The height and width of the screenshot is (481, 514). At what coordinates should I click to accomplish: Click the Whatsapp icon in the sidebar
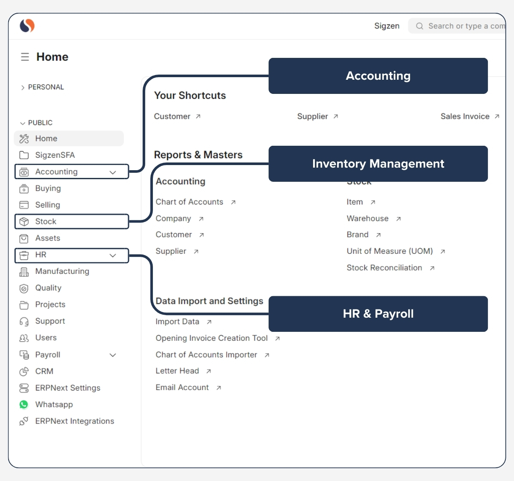[24, 404]
